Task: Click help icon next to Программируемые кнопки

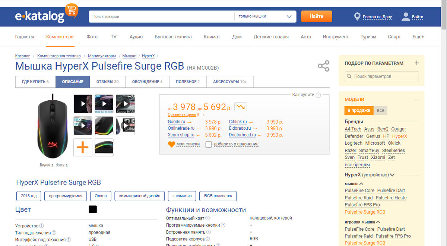Action: click(x=223, y=225)
